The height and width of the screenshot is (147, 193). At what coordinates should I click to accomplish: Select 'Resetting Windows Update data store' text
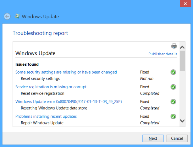[54, 108]
